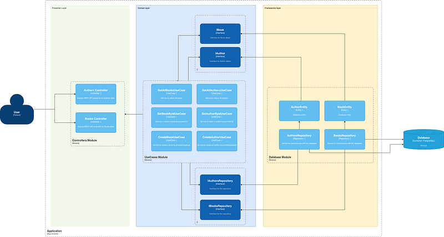Click the BooksRepository box
Image resolution: width=444 pixels, height=237 pixels.
point(345,139)
